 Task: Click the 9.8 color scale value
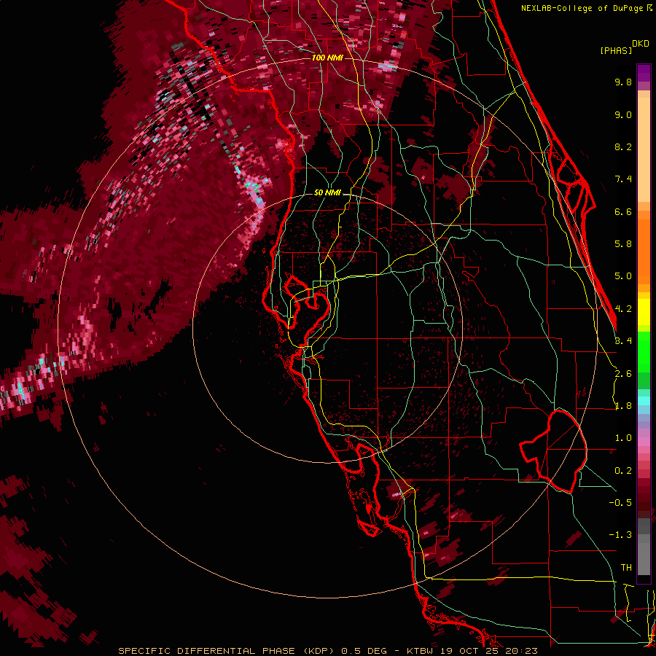point(623,82)
